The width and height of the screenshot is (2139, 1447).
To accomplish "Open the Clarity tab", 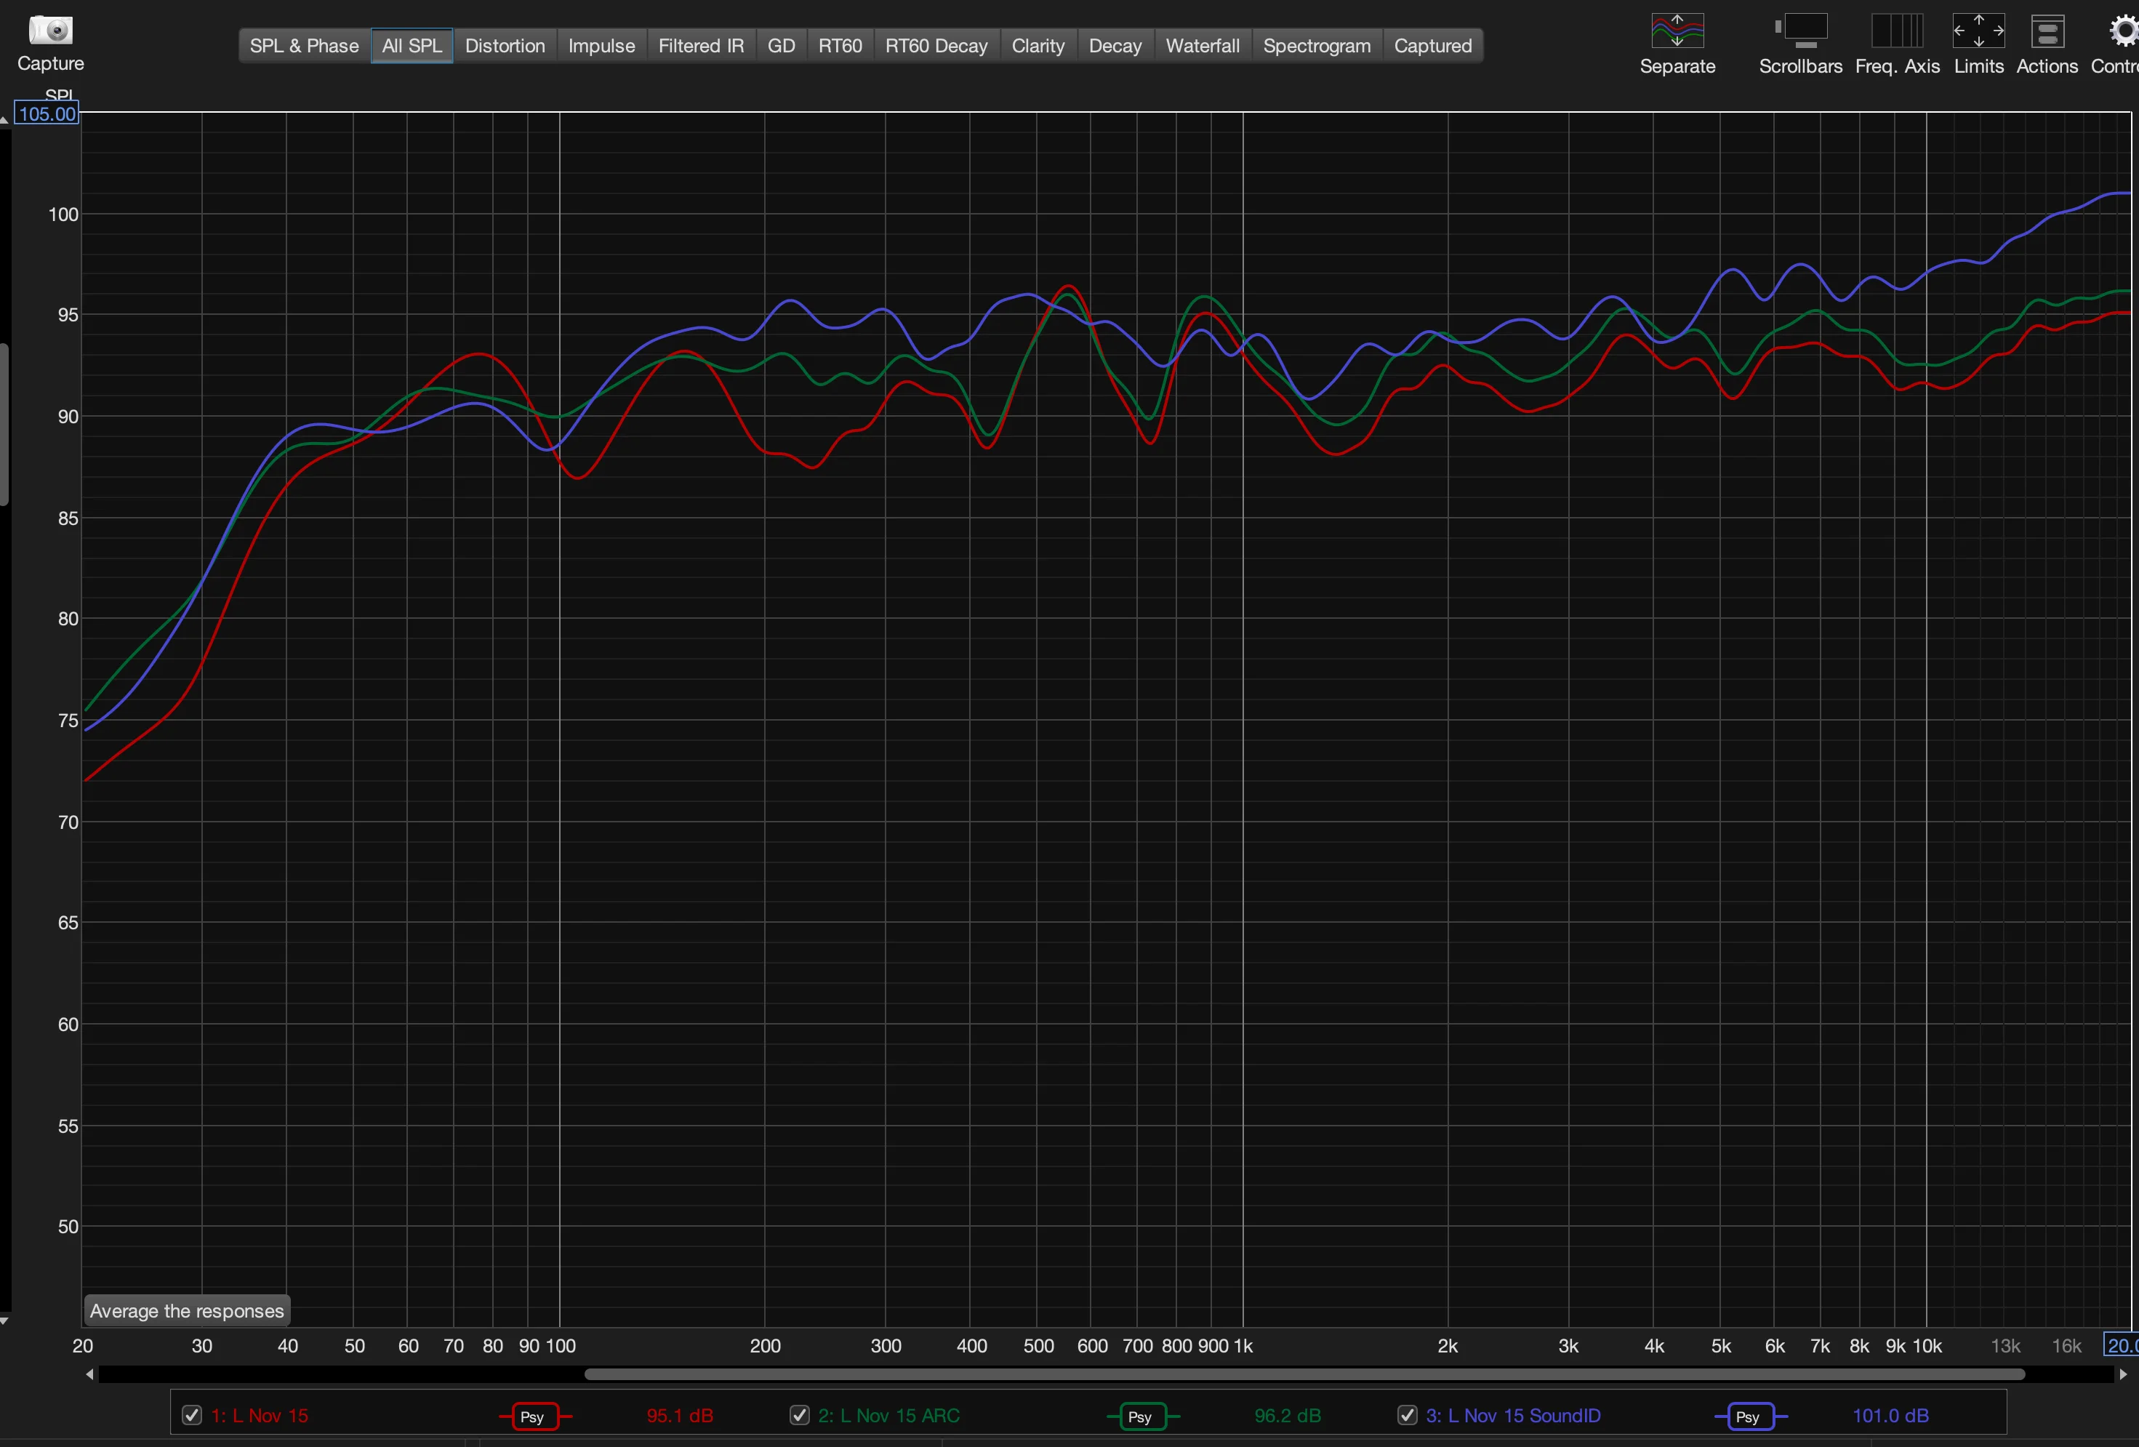I will point(1038,46).
